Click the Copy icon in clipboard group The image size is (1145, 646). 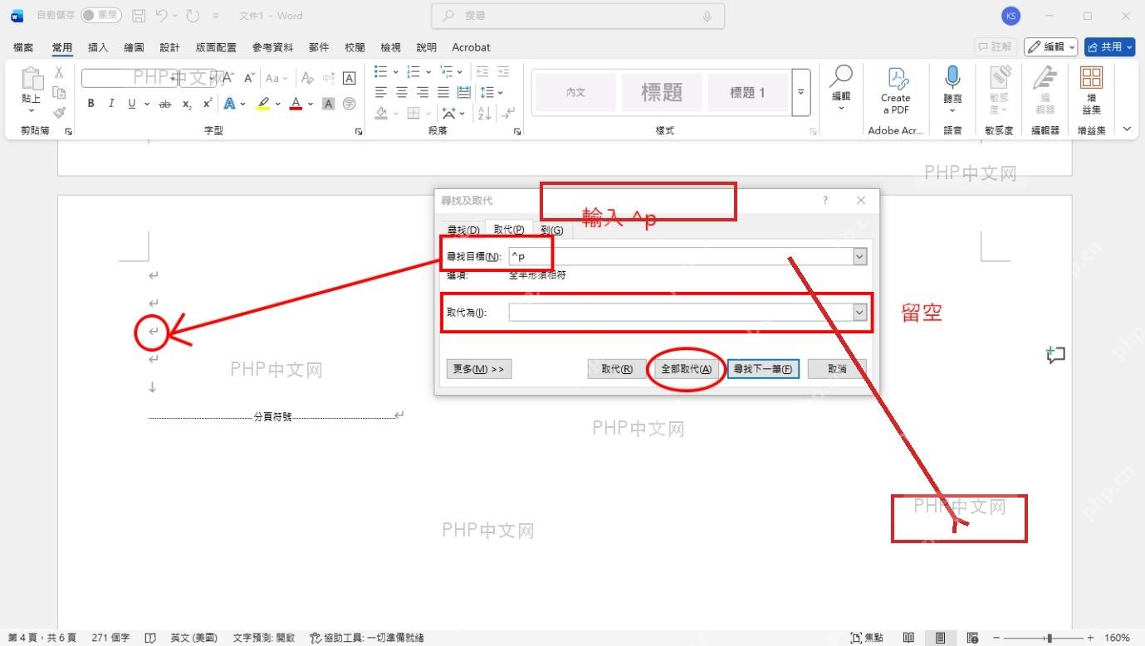click(59, 92)
